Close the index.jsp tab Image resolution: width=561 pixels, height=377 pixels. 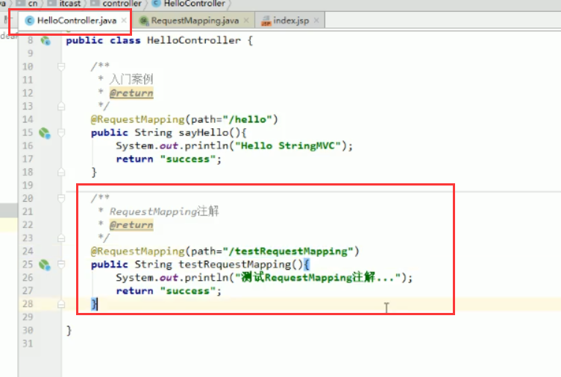(316, 20)
